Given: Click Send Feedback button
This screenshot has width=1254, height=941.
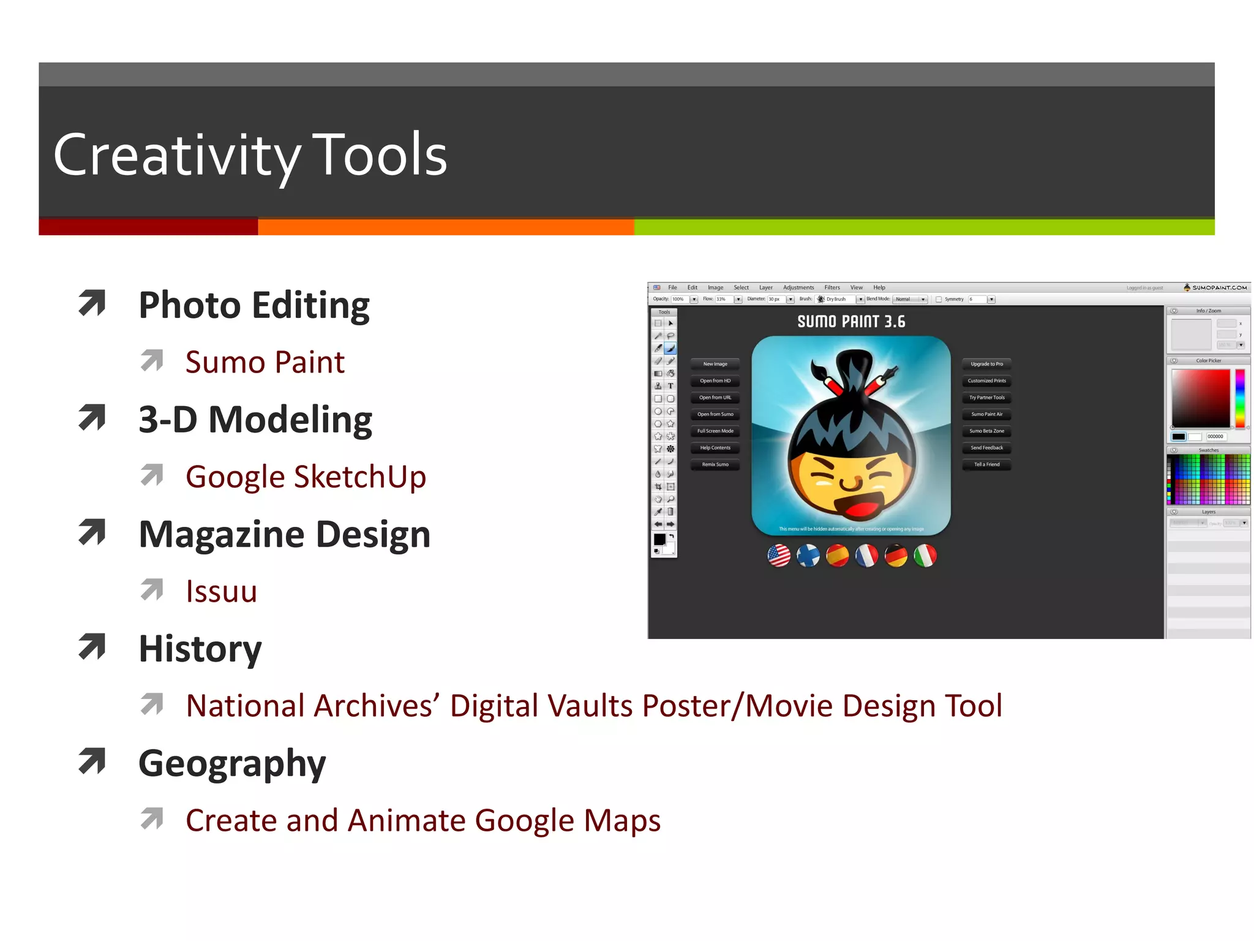Looking at the screenshot, I should coord(986,448).
